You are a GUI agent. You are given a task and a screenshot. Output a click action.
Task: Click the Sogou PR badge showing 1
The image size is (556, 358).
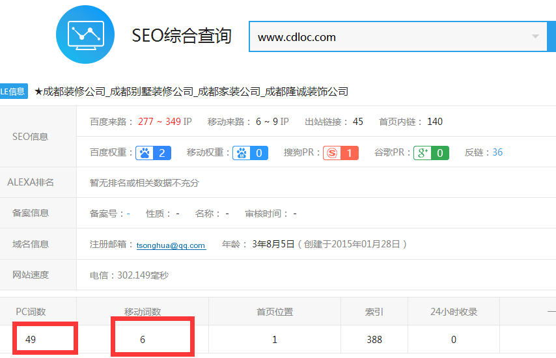tap(341, 153)
